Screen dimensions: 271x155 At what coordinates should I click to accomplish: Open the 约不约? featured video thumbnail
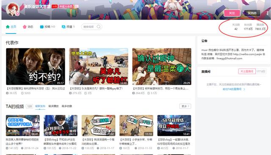point(36,66)
